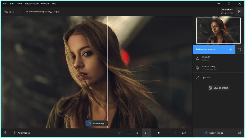Maximize the application window
This screenshot has height=138, width=245.
[x=229, y=4]
